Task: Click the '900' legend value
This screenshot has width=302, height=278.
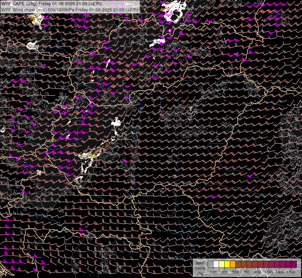Action: coord(258,272)
